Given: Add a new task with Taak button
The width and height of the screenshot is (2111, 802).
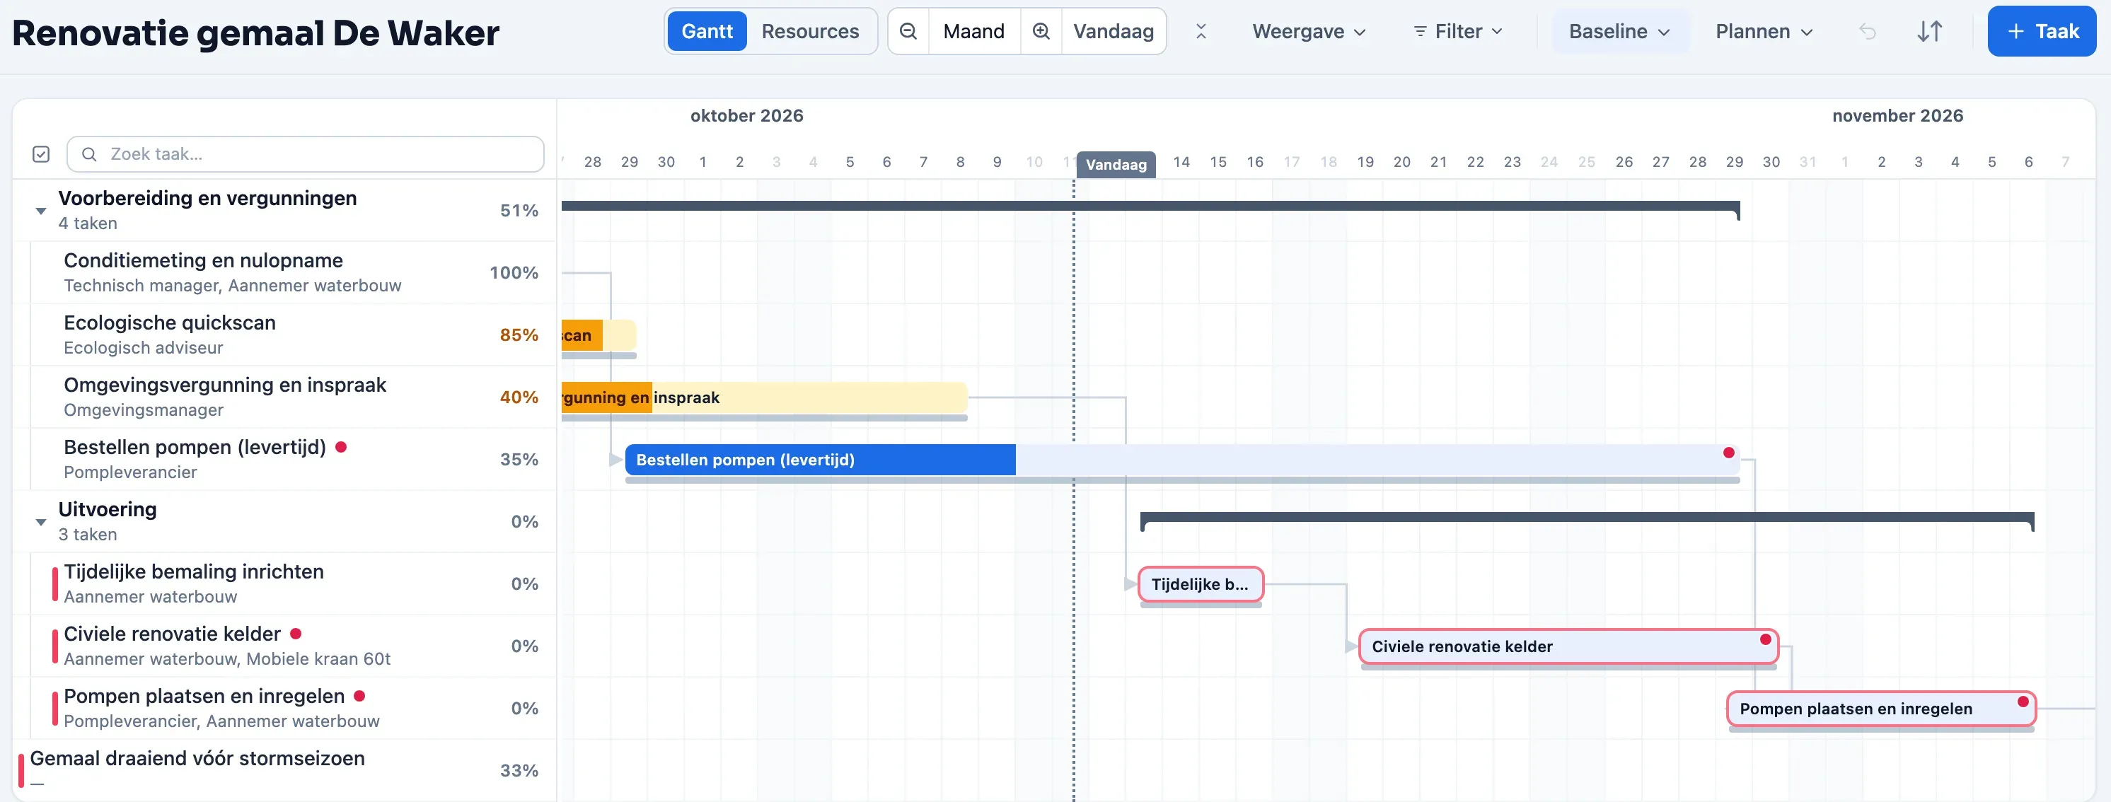Looking at the screenshot, I should click(x=2042, y=31).
